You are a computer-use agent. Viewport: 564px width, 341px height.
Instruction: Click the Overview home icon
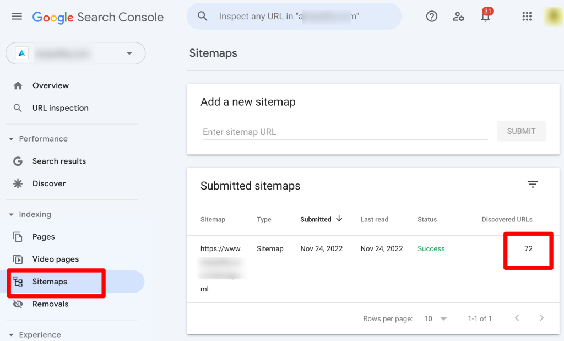[x=18, y=85]
